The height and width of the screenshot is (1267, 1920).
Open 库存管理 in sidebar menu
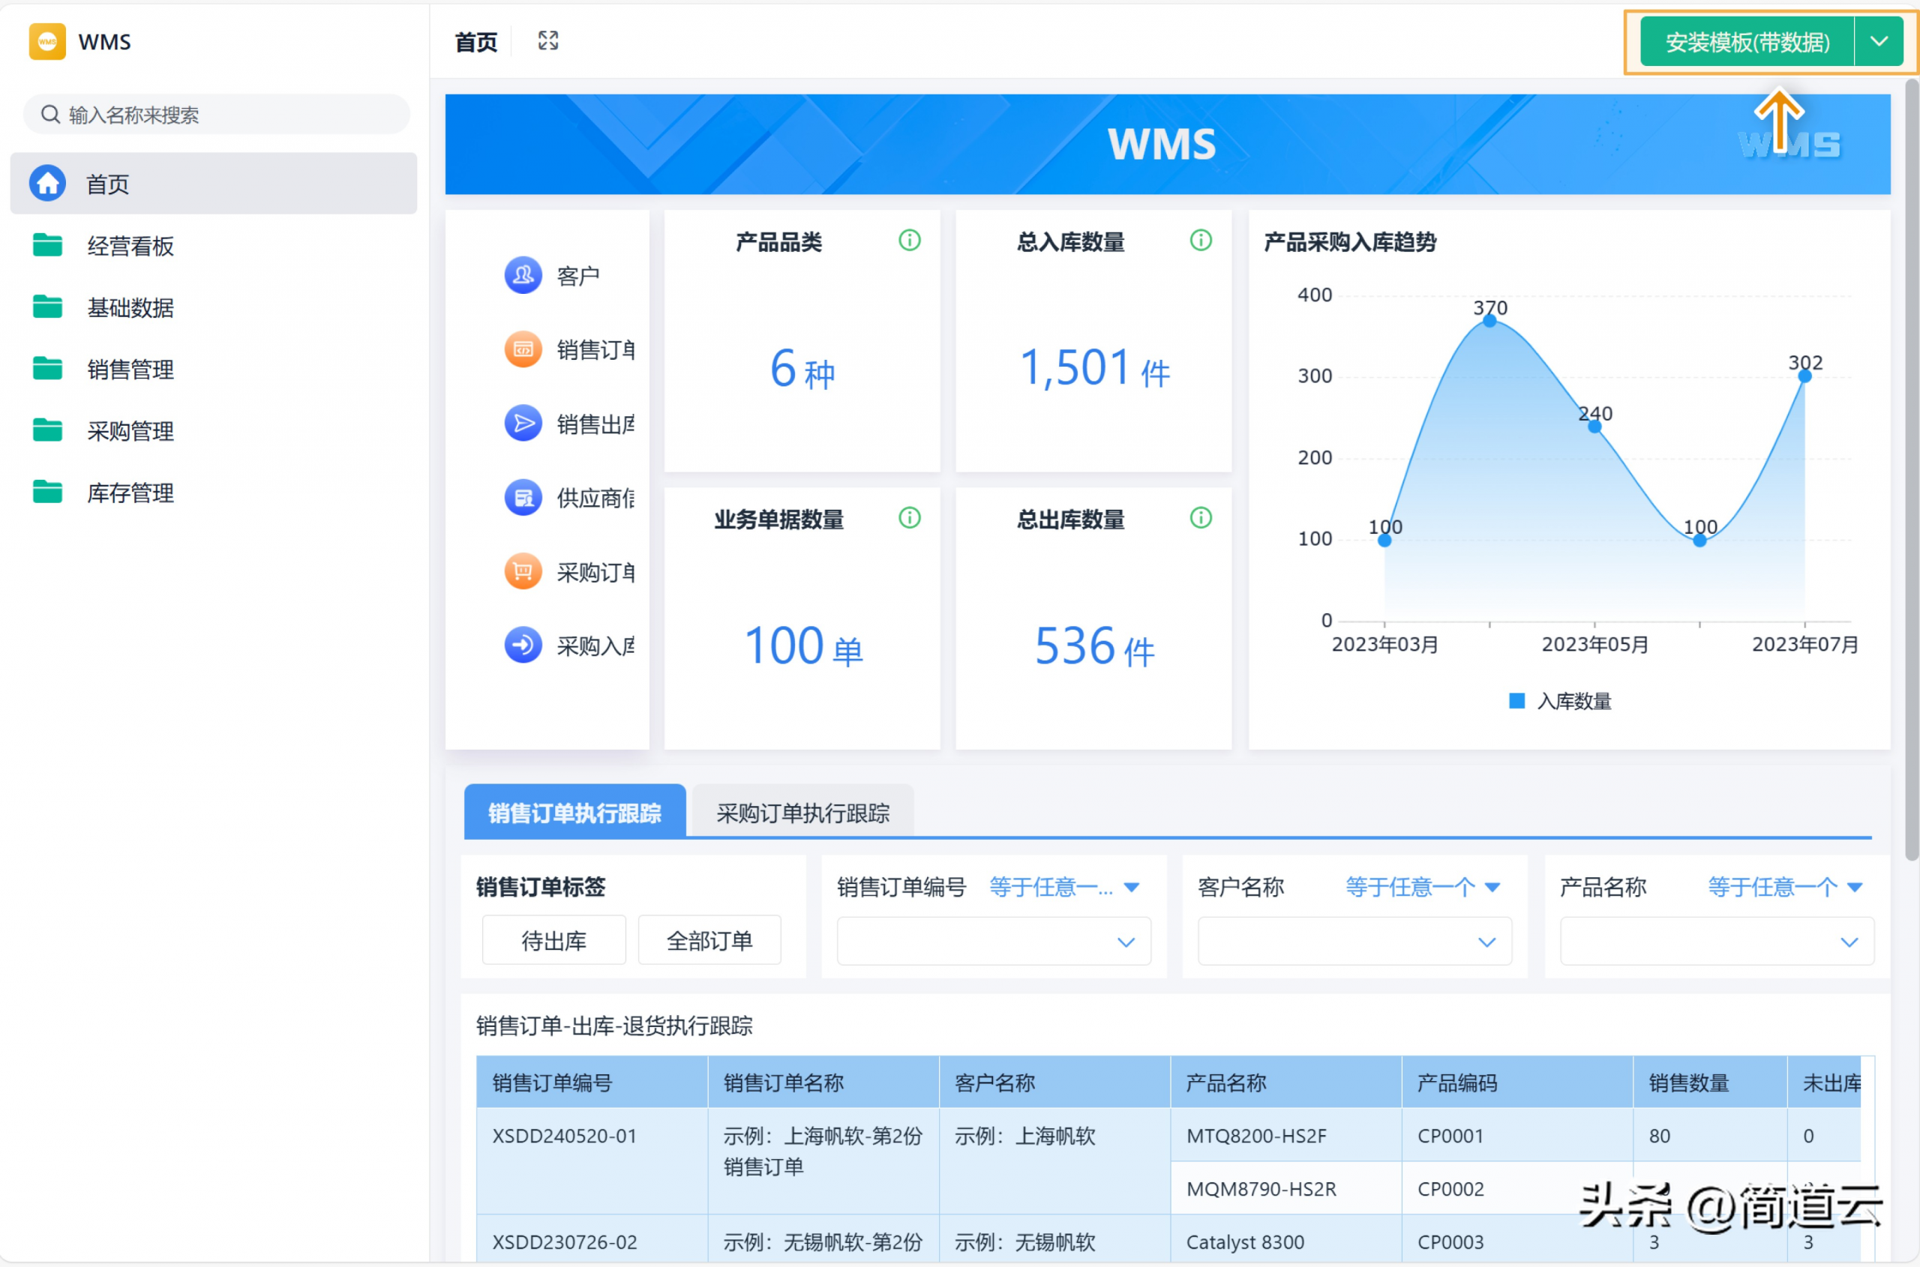[130, 493]
